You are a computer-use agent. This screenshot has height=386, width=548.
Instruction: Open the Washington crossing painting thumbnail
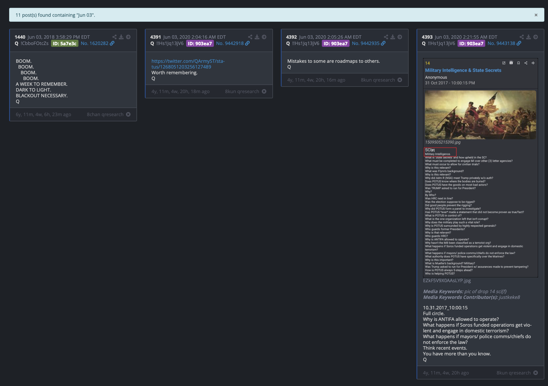coord(480,115)
